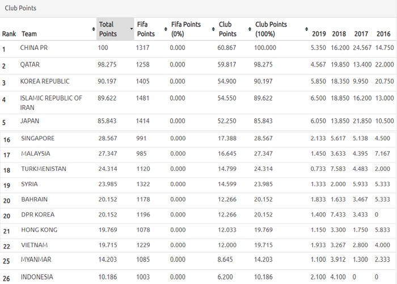Click the 2017 column header
This screenshot has width=397, height=284.
pos(361,34)
